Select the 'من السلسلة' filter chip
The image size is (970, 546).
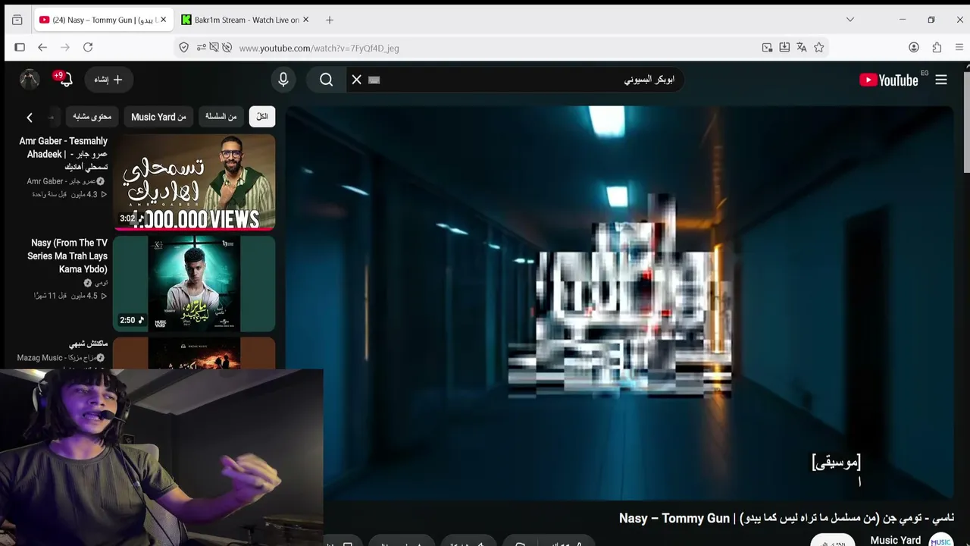click(221, 117)
